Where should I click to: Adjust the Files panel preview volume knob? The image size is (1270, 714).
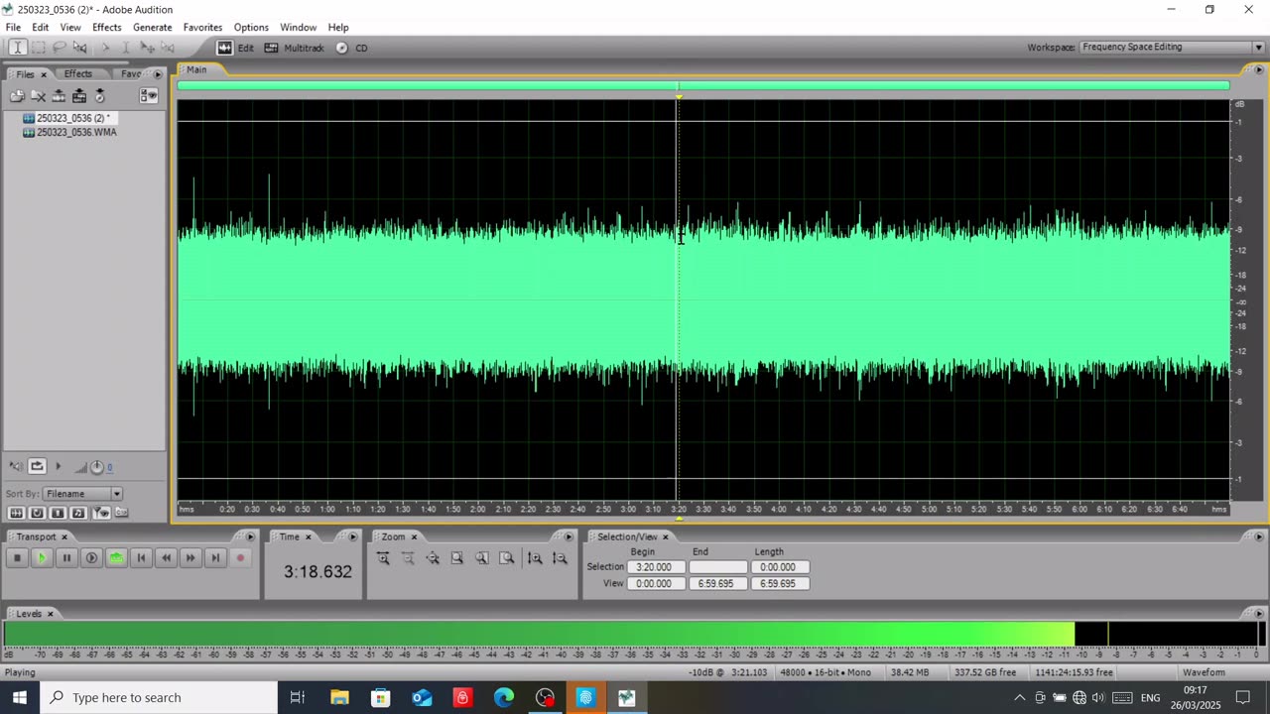pyautogui.click(x=97, y=467)
